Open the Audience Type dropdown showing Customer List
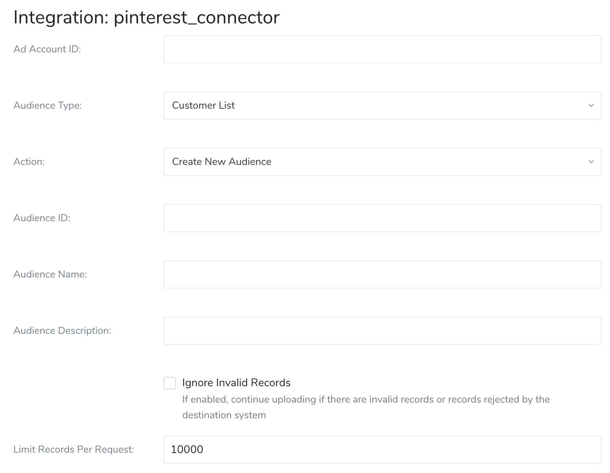 coord(375,106)
